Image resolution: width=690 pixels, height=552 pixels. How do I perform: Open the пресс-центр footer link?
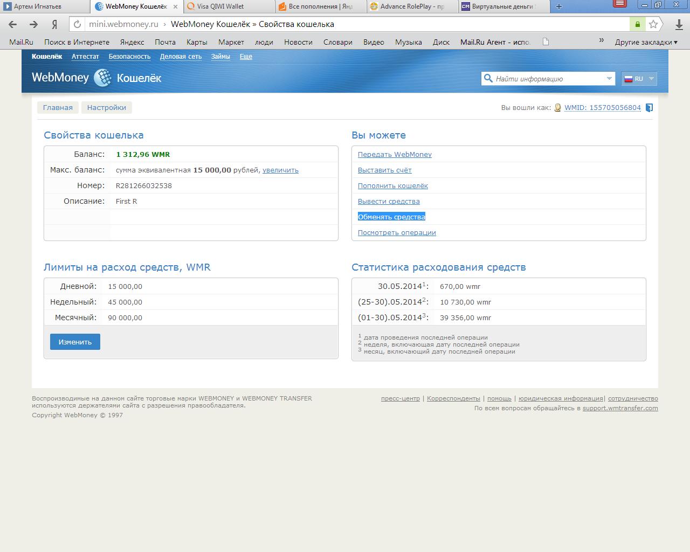[401, 398]
